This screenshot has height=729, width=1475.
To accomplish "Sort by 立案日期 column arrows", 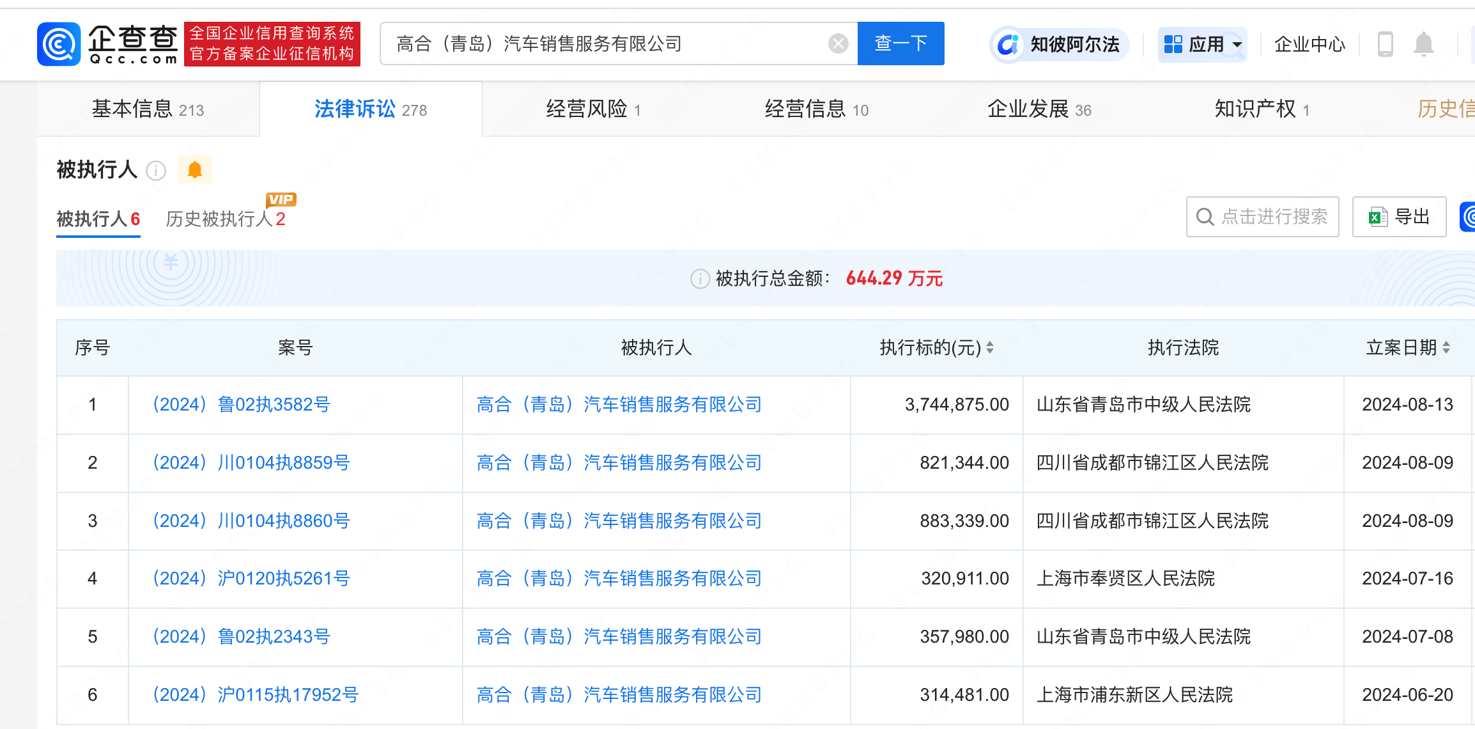I will (x=1446, y=348).
